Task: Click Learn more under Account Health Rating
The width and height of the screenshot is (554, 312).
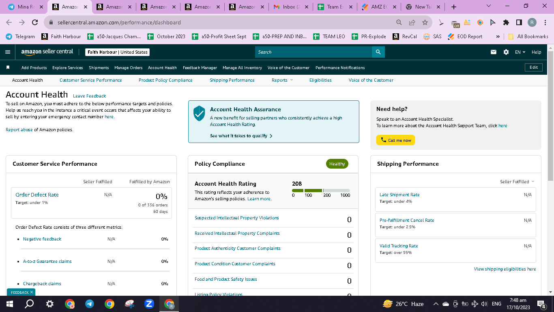Action: (259, 199)
